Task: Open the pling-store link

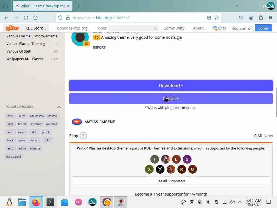Action: [x=173, y=108]
